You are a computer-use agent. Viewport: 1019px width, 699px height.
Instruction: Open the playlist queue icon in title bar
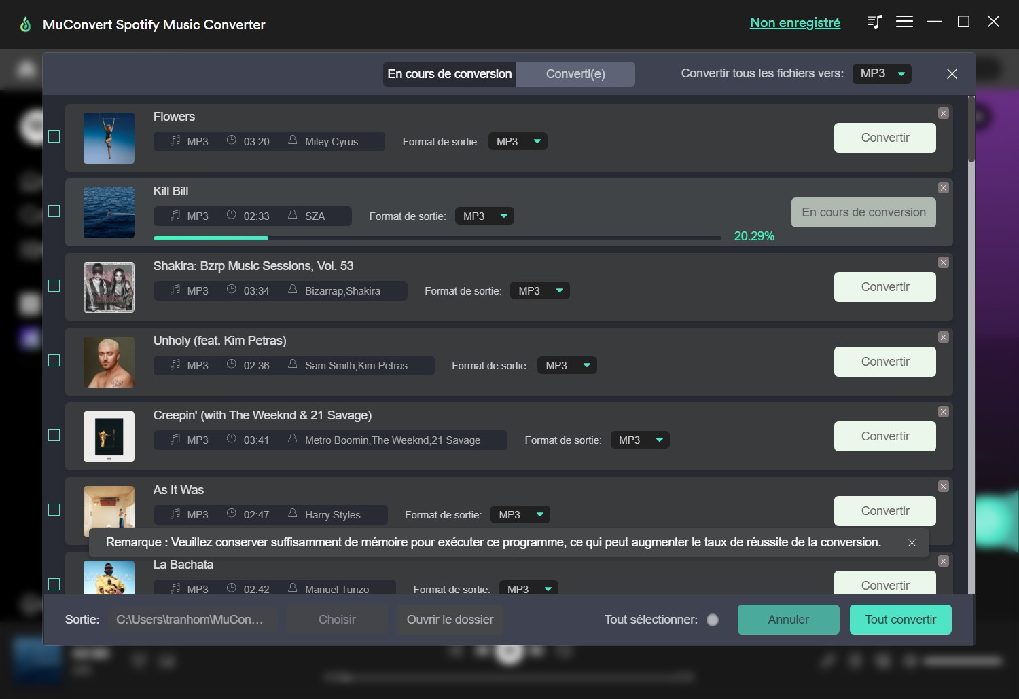874,22
